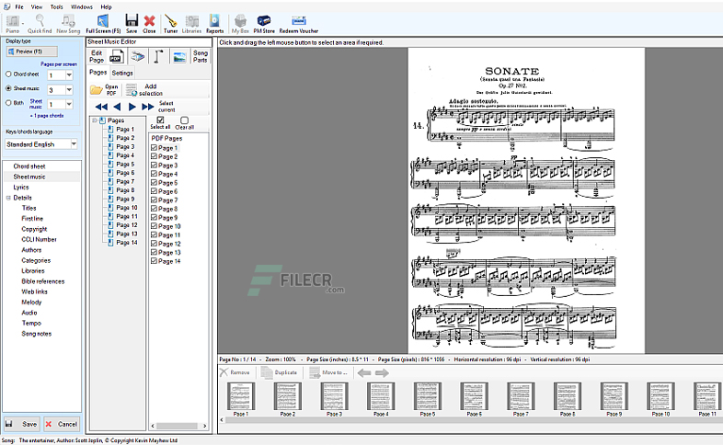Switch to the Pages tab
The height and width of the screenshot is (445, 723).
point(98,73)
